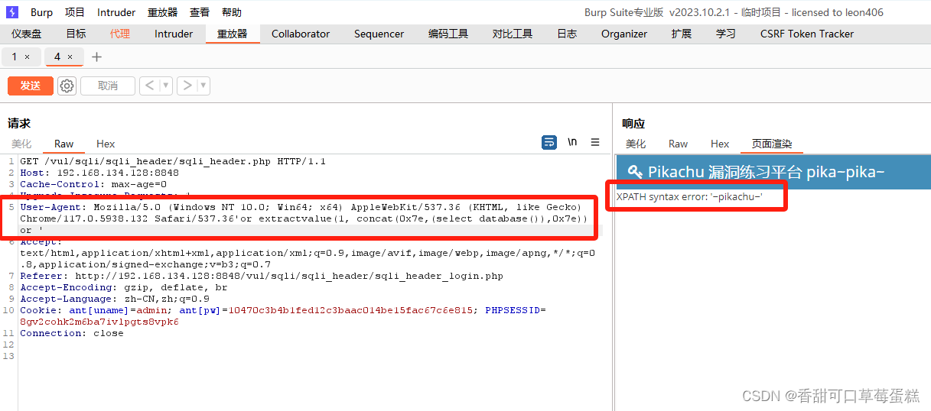Click the XPATH syntax error message
This screenshot has width=931, height=411.
pos(689,197)
